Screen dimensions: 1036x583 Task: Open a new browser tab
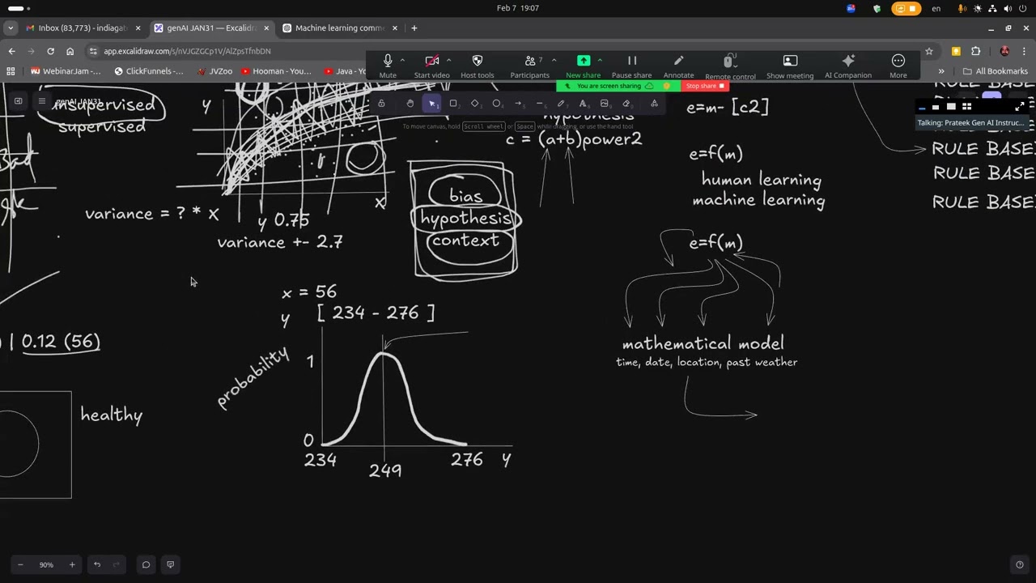pyautogui.click(x=414, y=28)
